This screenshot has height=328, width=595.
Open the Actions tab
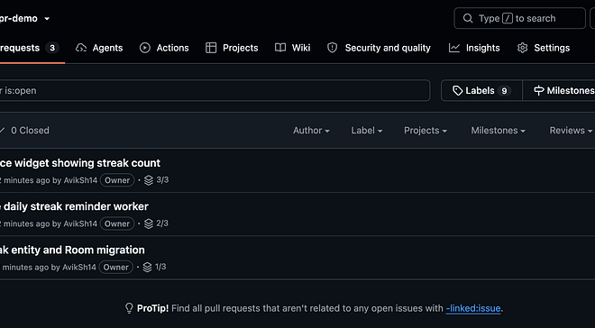pyautogui.click(x=164, y=48)
